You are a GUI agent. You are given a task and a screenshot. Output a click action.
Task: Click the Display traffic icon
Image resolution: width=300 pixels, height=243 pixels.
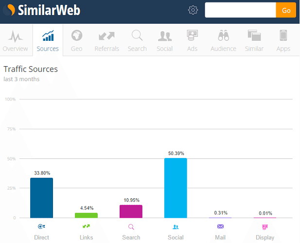click(265, 226)
